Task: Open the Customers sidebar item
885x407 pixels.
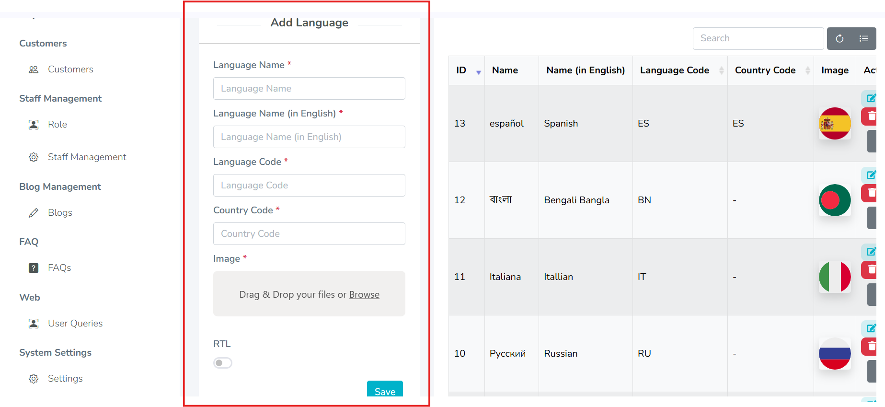Action: (x=70, y=70)
